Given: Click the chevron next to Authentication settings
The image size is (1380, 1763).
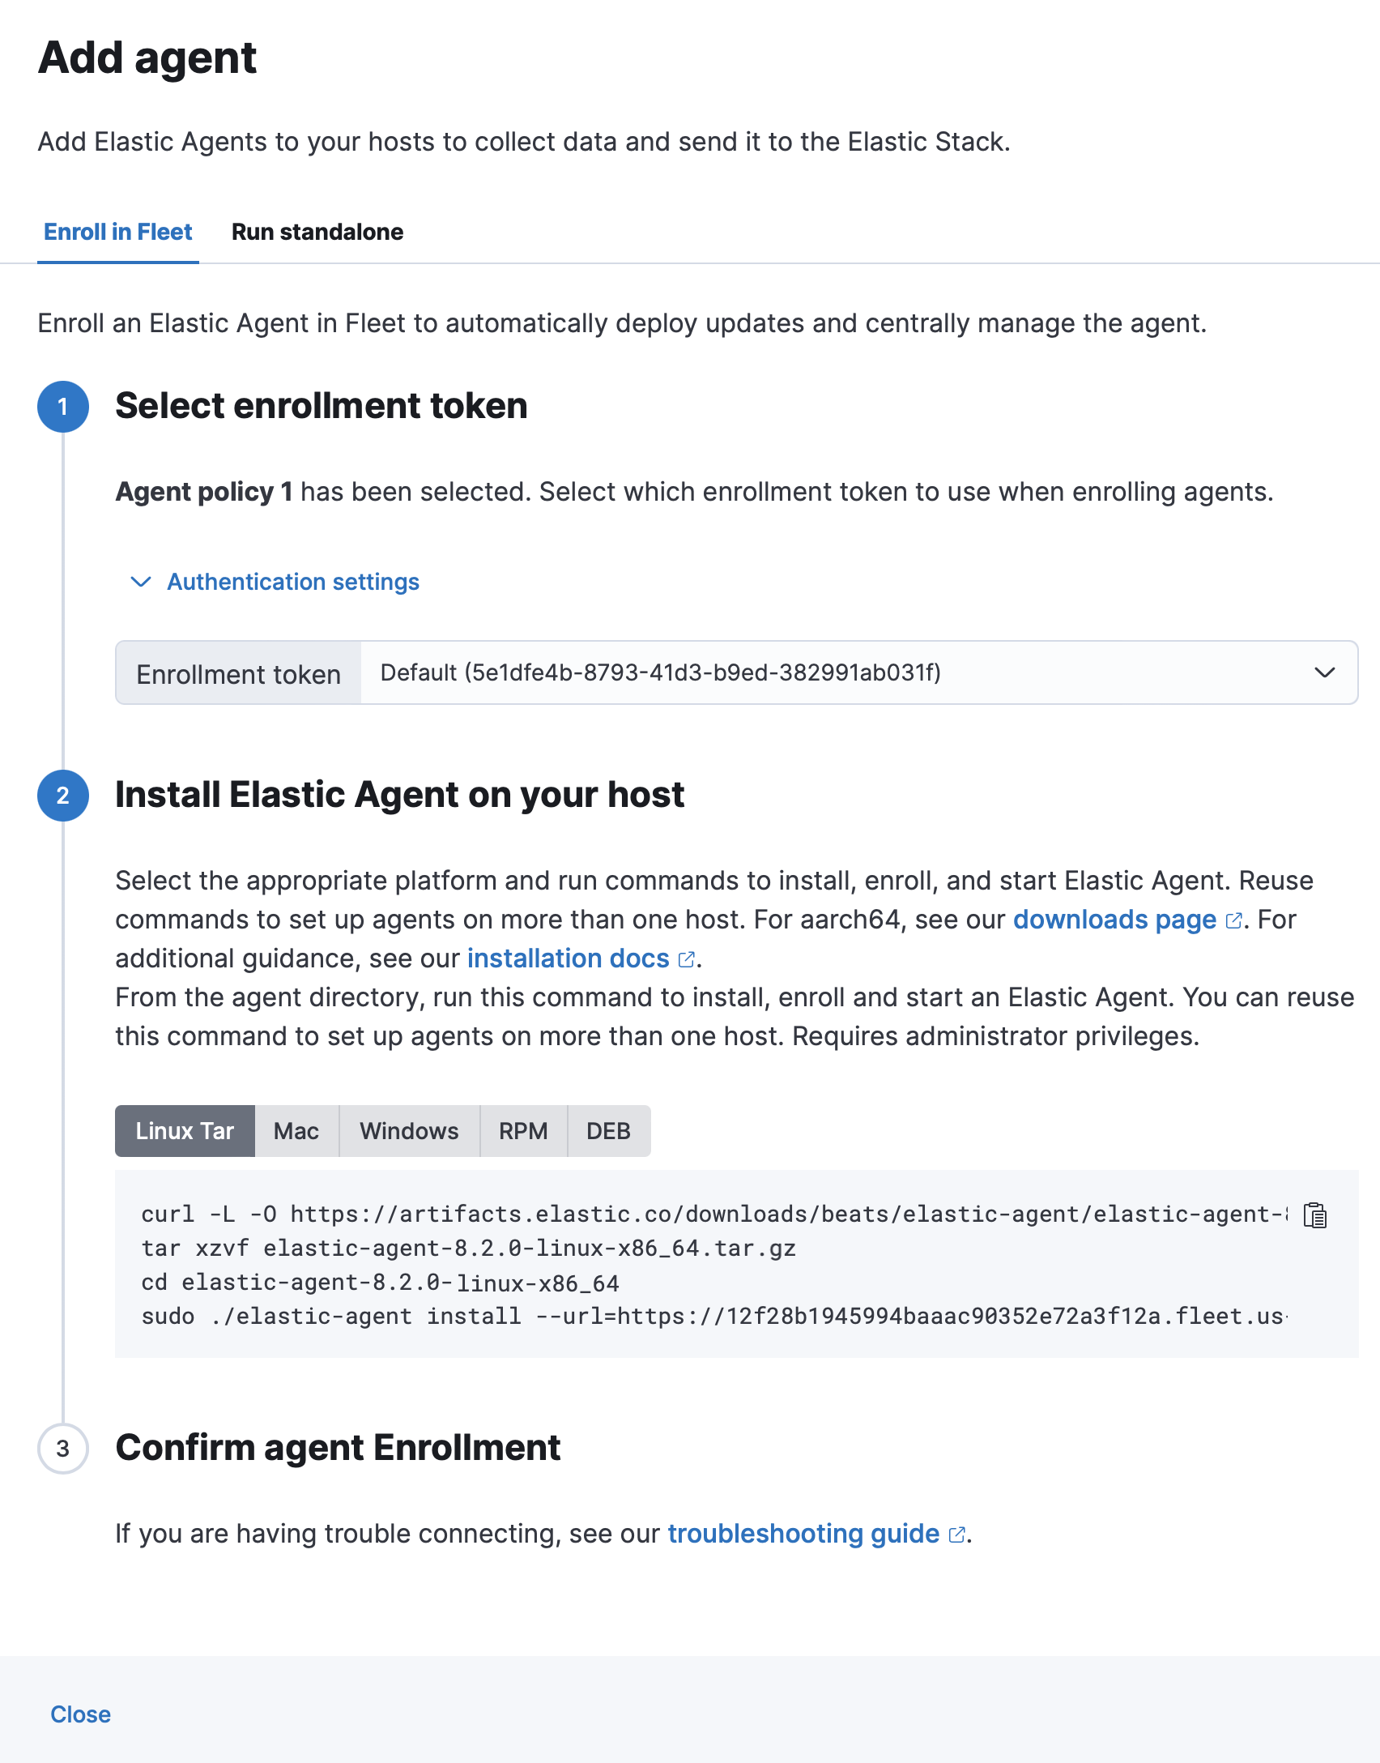Looking at the screenshot, I should point(139,582).
